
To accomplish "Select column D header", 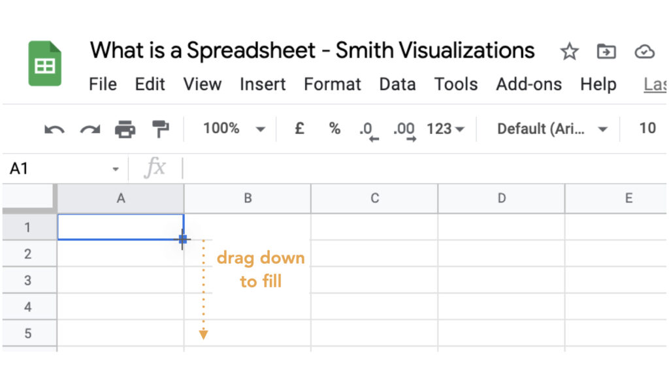I will tap(501, 198).
